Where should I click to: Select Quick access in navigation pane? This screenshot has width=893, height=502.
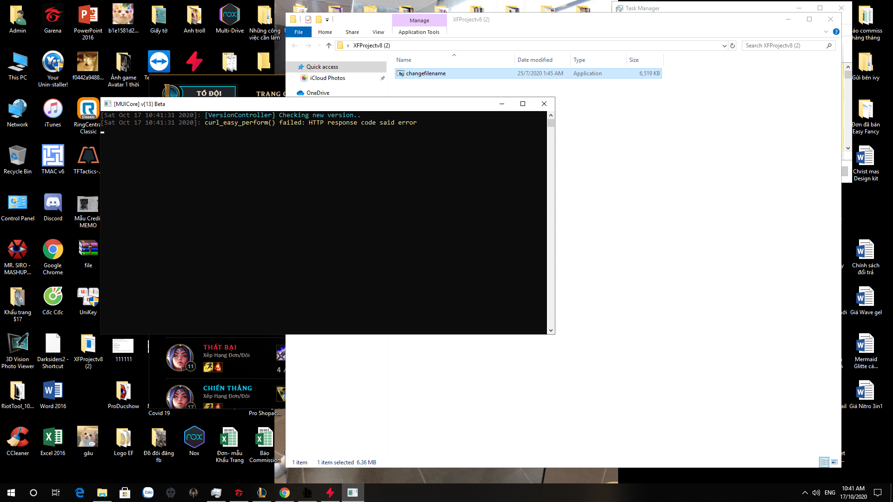click(x=322, y=67)
